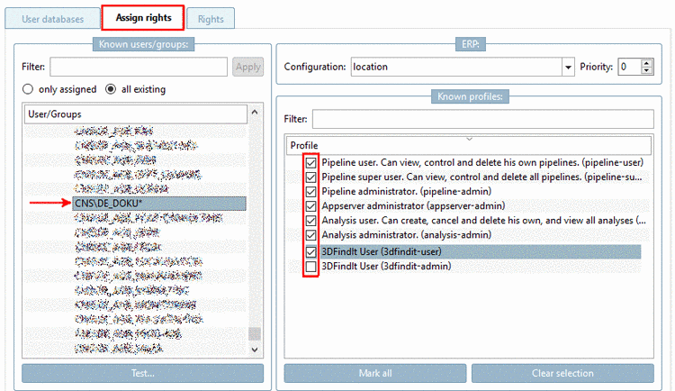This screenshot has height=391, width=675.
Task: Uncheck the Analysis user checkbox
Action: tap(310, 221)
